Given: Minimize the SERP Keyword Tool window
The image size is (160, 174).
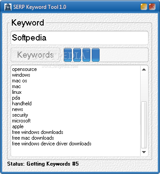Looking at the screenshot, I should tap(144, 7).
